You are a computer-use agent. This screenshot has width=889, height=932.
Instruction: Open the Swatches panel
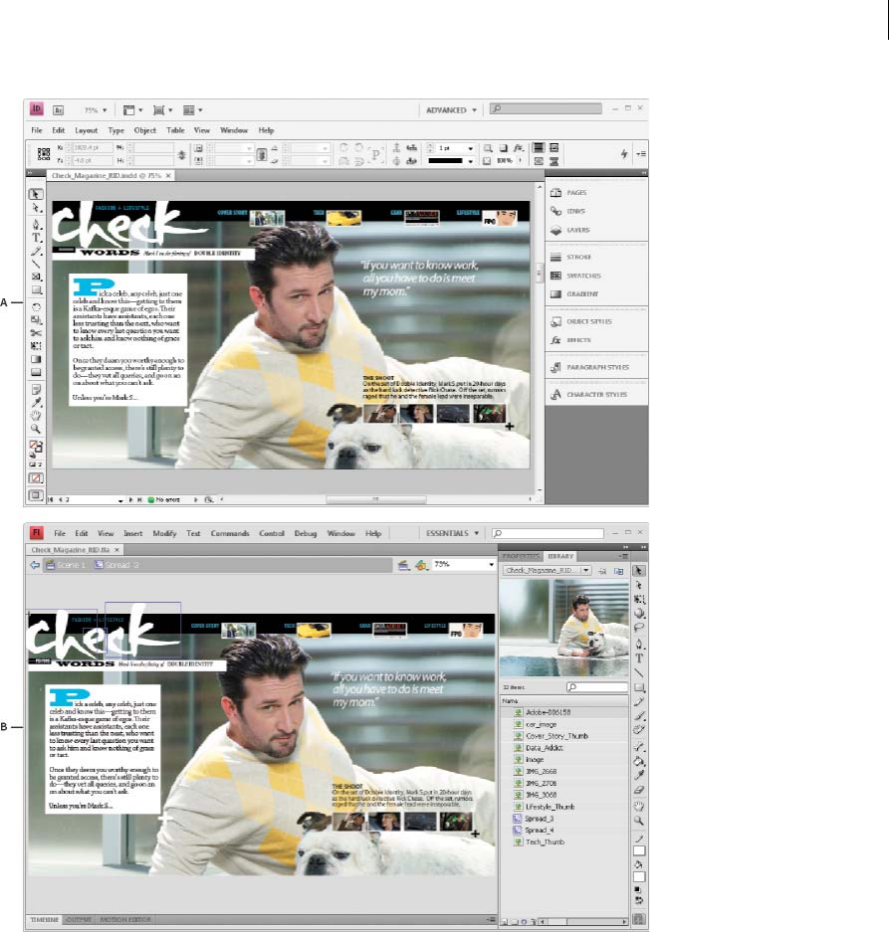575,276
